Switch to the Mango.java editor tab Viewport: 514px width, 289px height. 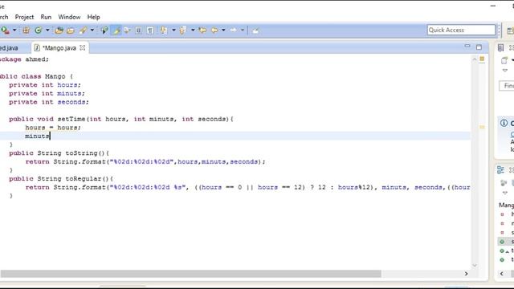[59, 48]
